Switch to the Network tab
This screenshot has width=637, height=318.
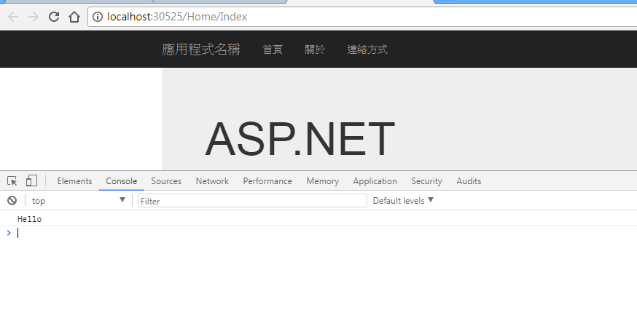[212, 181]
